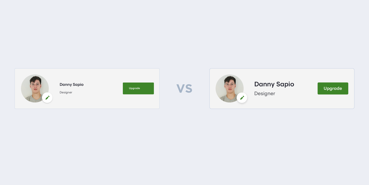This screenshot has width=369, height=185.
Task: Select the profile photo in the right card
Action: click(x=229, y=88)
